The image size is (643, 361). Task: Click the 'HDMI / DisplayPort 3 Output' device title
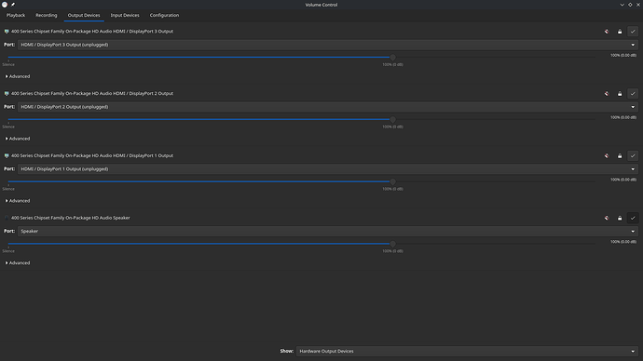92,31
